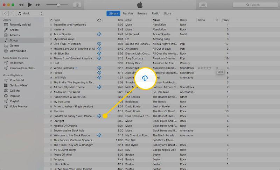Open the Music media type dropdown
This screenshot has height=170, width=280.
[30, 13]
